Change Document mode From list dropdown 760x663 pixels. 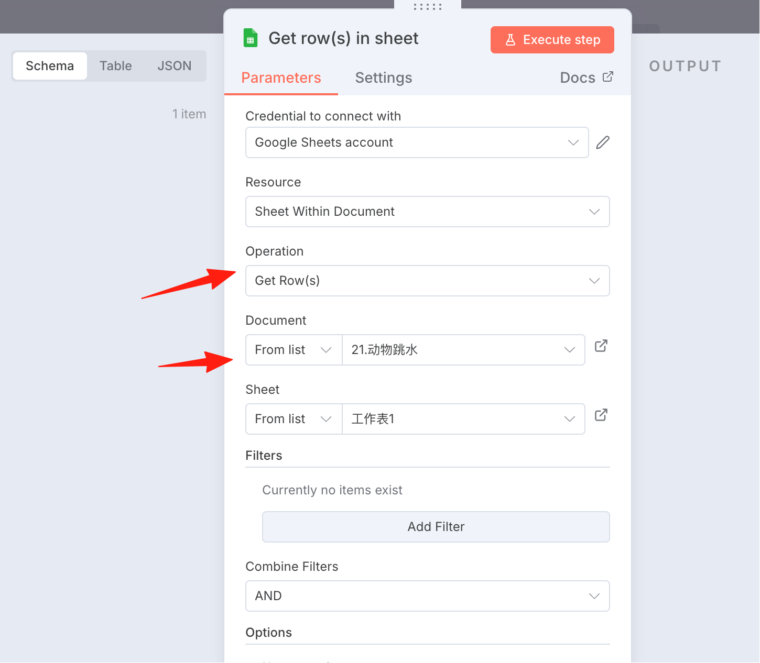pos(294,350)
